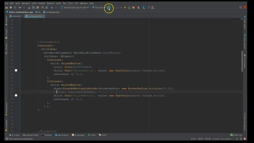This screenshot has height=143, width=254.
Task: Open Search Everywhere magnifier at top right
Action: [241, 8]
